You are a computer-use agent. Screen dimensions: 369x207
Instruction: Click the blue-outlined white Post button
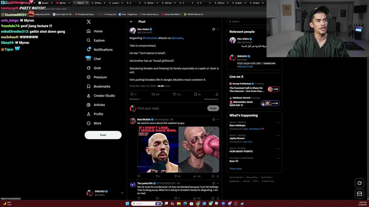[103, 135]
